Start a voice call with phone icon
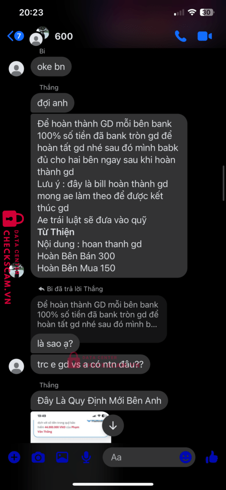The height and width of the screenshot is (490, 226). pos(181,36)
